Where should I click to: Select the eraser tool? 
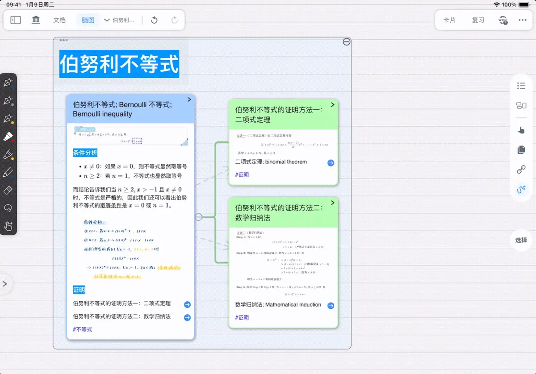(x=8, y=190)
